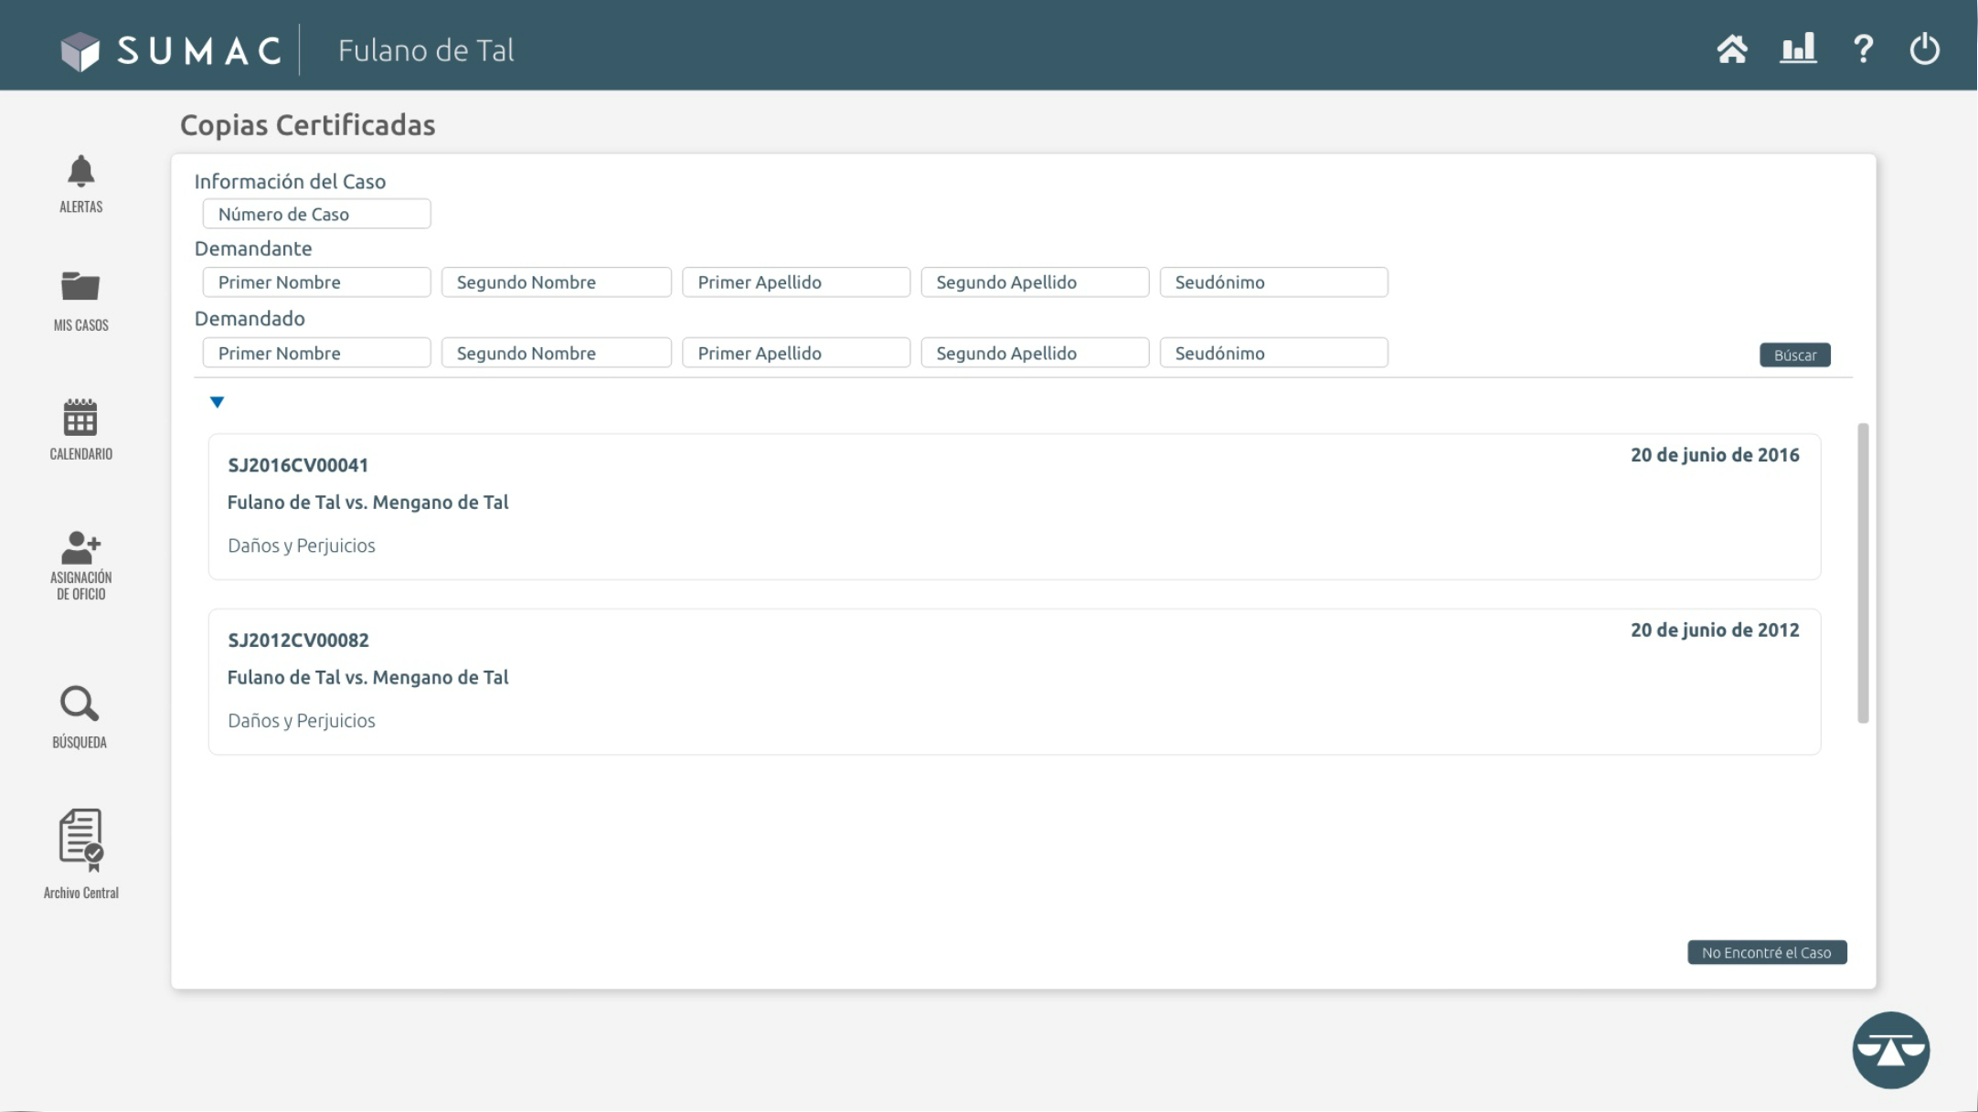This screenshot has width=1978, height=1112.
Task: Click the Búscar button
Action: click(1794, 355)
